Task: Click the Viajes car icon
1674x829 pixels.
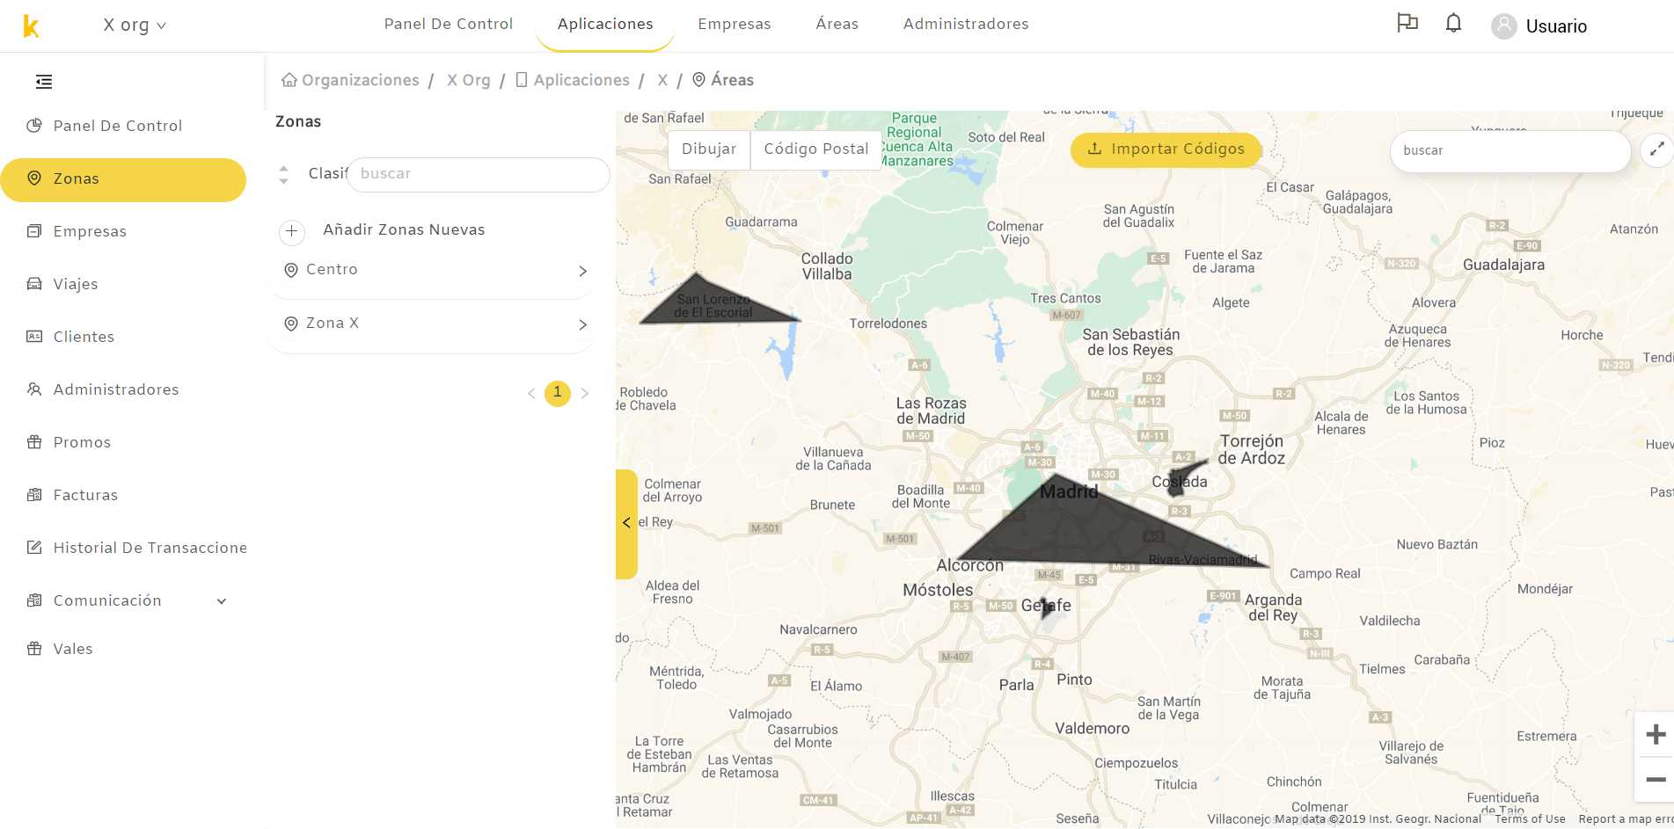Action: 34,284
